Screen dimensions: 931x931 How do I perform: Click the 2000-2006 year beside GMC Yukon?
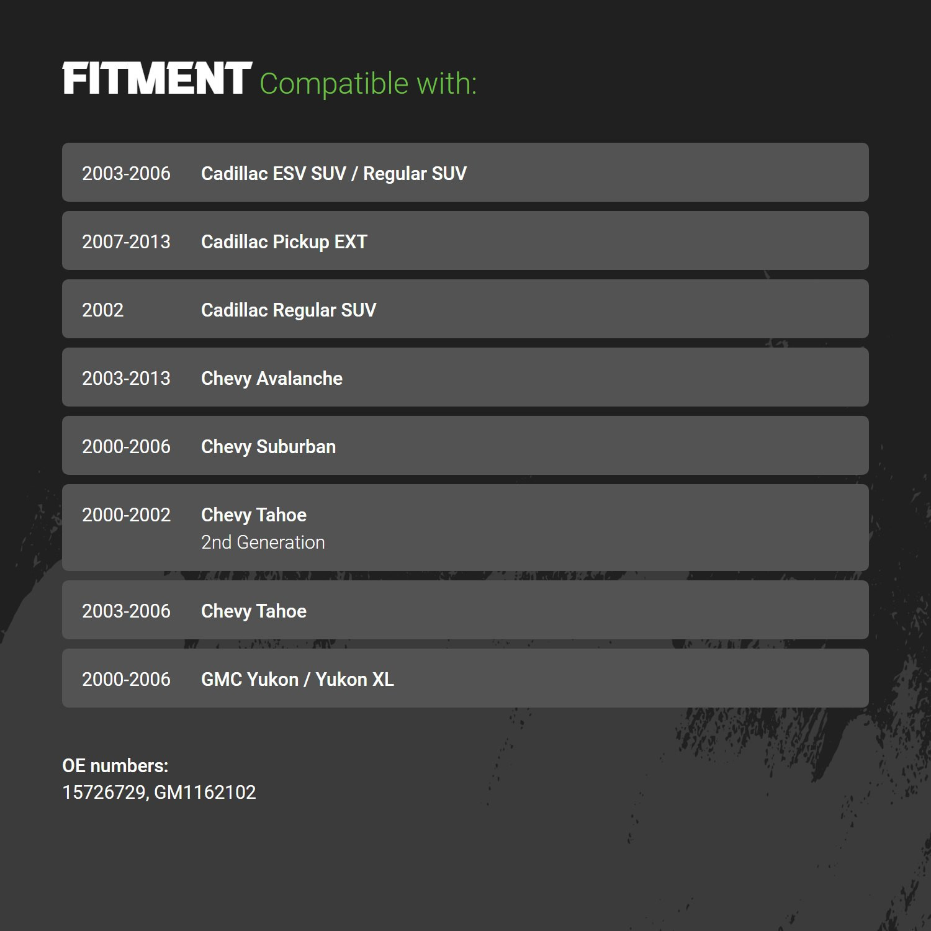click(126, 679)
